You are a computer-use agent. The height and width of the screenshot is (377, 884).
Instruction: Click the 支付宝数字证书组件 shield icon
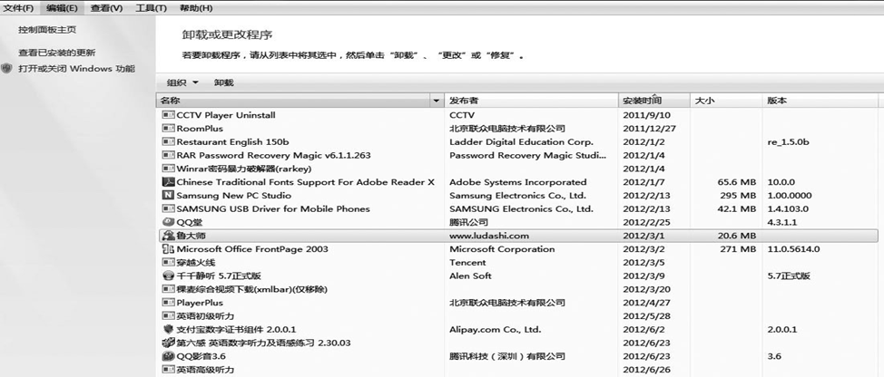coord(168,329)
